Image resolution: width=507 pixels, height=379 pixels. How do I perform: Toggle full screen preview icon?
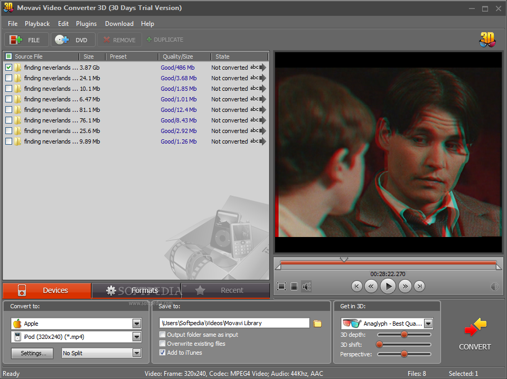281,286
